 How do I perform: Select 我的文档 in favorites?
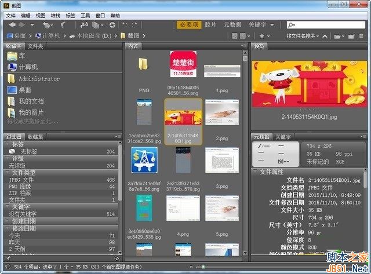26,101
